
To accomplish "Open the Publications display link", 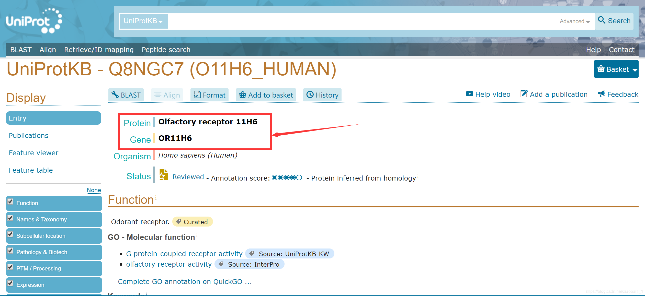I will click(x=28, y=135).
